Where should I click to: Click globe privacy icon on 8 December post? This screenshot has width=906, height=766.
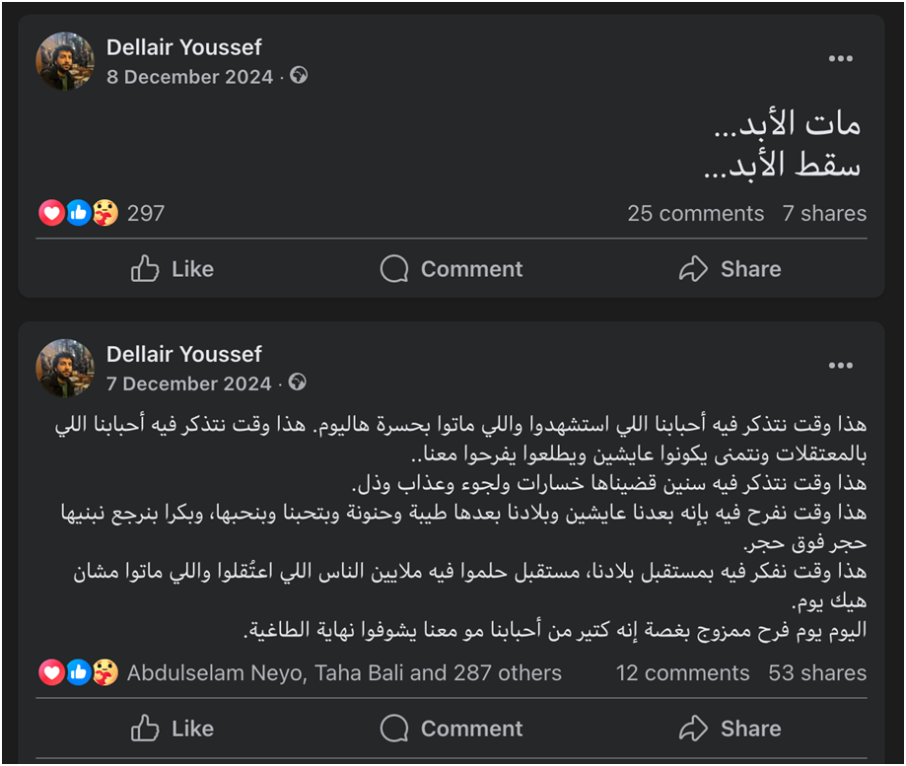pyautogui.click(x=299, y=75)
